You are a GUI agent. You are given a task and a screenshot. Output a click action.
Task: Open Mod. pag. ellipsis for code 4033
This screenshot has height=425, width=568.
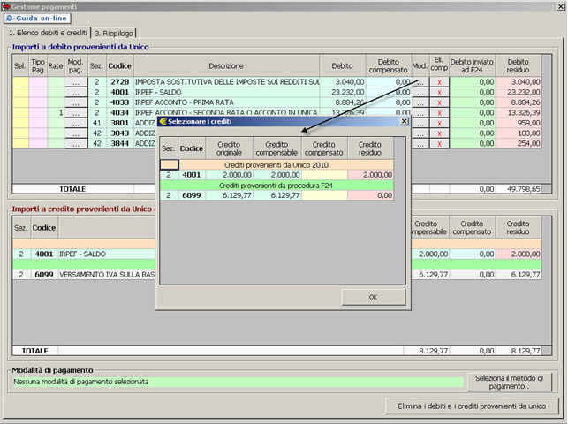76,102
